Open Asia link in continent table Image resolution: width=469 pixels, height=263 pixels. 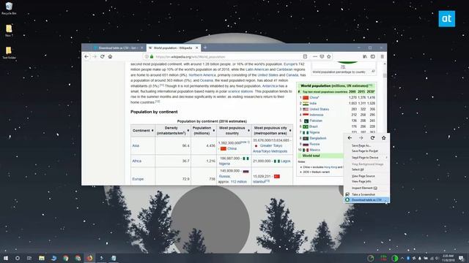136,145
